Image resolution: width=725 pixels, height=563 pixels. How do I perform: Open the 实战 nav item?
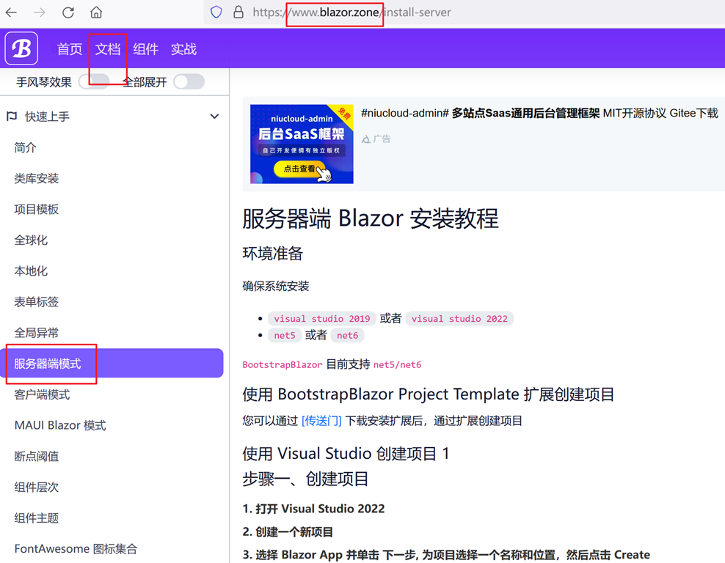183,49
